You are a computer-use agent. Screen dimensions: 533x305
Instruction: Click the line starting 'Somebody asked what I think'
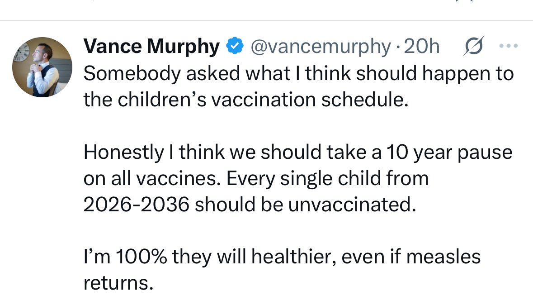298,74
